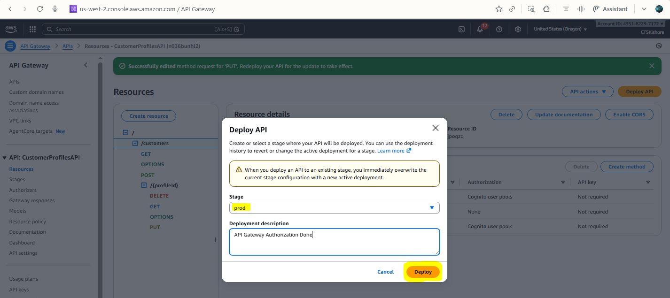Bookmark this page with the star icon
Screen dimensions: 670x298
(499, 9)
